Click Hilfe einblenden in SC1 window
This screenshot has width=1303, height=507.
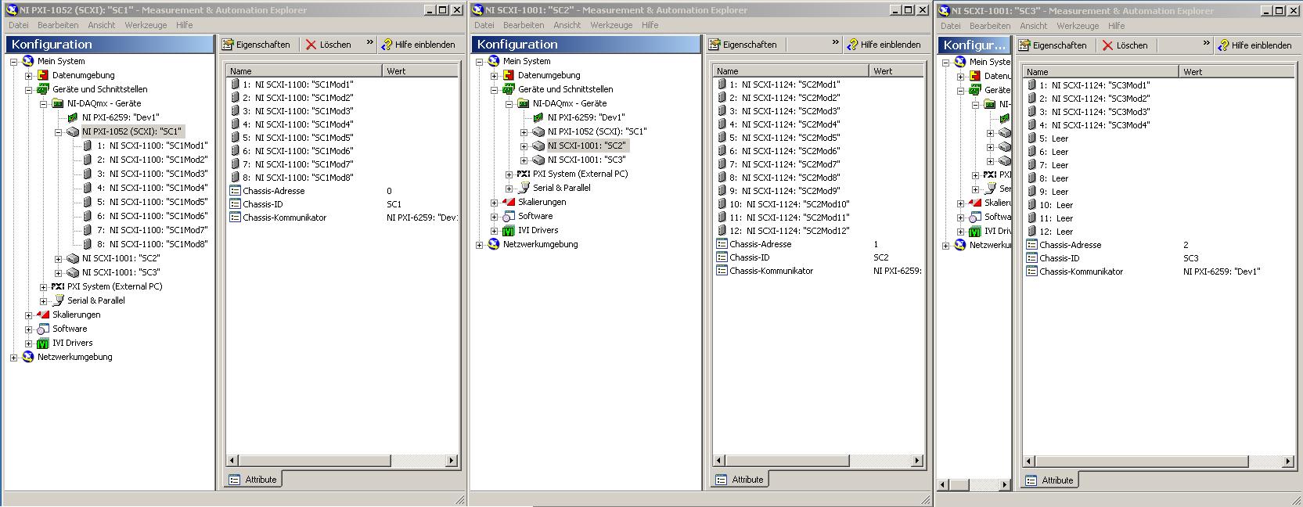click(419, 45)
